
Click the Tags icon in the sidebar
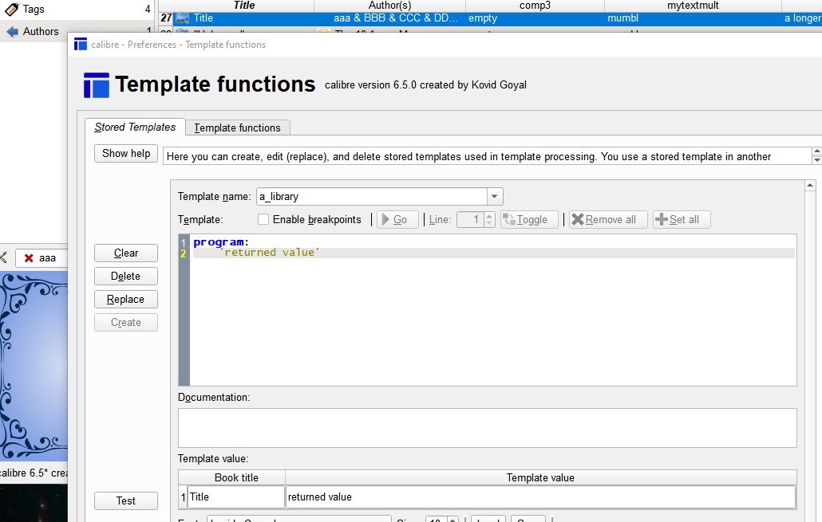(x=12, y=10)
